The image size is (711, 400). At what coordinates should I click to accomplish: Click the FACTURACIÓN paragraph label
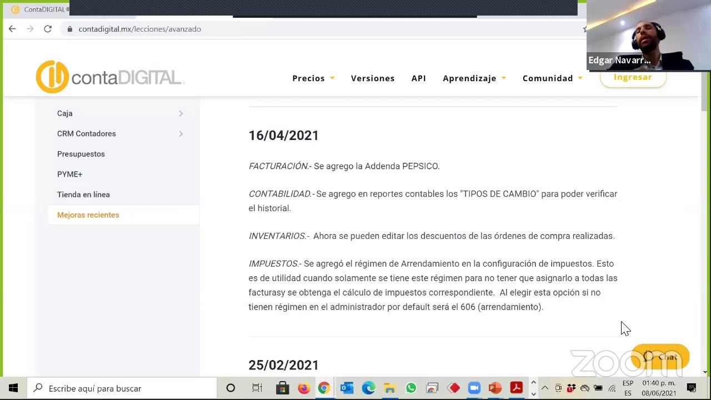click(279, 166)
